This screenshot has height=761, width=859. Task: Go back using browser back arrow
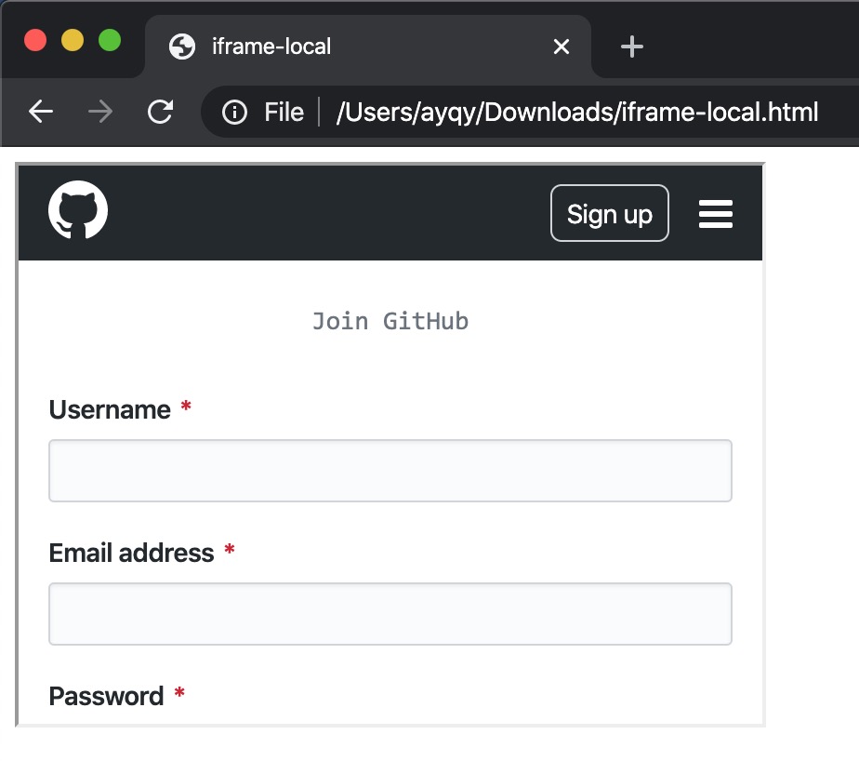pyautogui.click(x=41, y=113)
